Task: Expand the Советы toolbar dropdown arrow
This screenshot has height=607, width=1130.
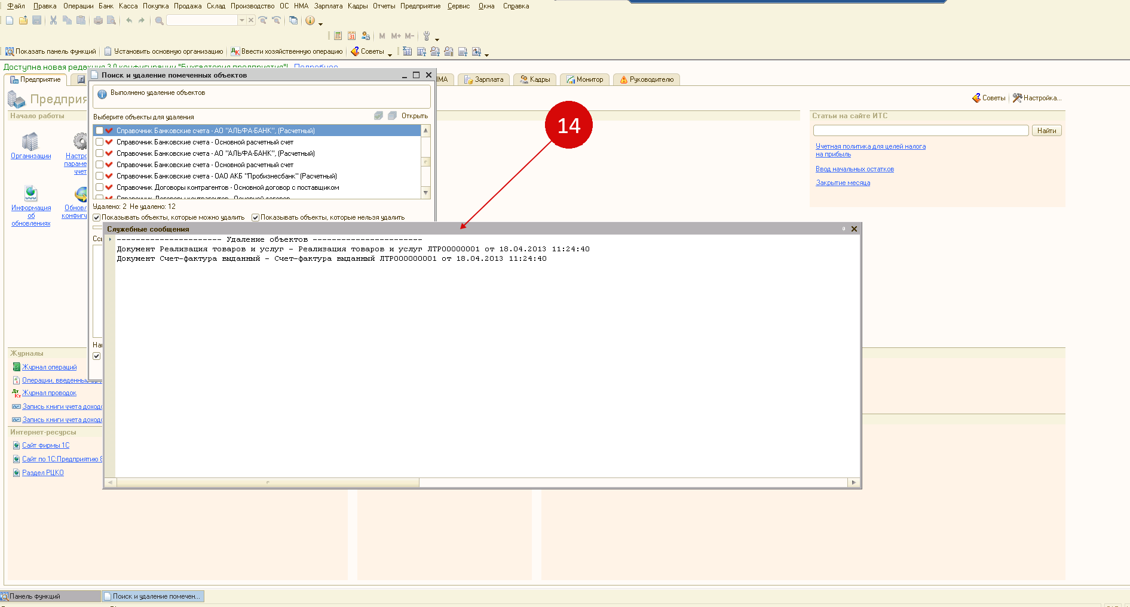Action: coord(390,54)
